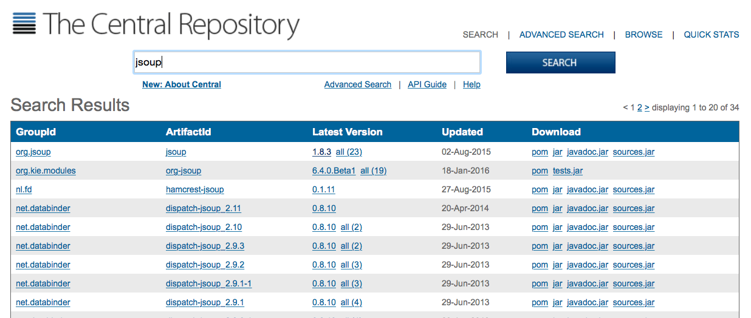Download the pom for org.jsoup jsoup

540,152
